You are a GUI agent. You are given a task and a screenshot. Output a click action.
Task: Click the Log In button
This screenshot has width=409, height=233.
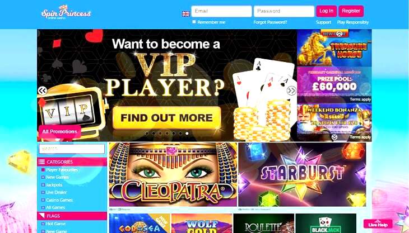click(326, 11)
